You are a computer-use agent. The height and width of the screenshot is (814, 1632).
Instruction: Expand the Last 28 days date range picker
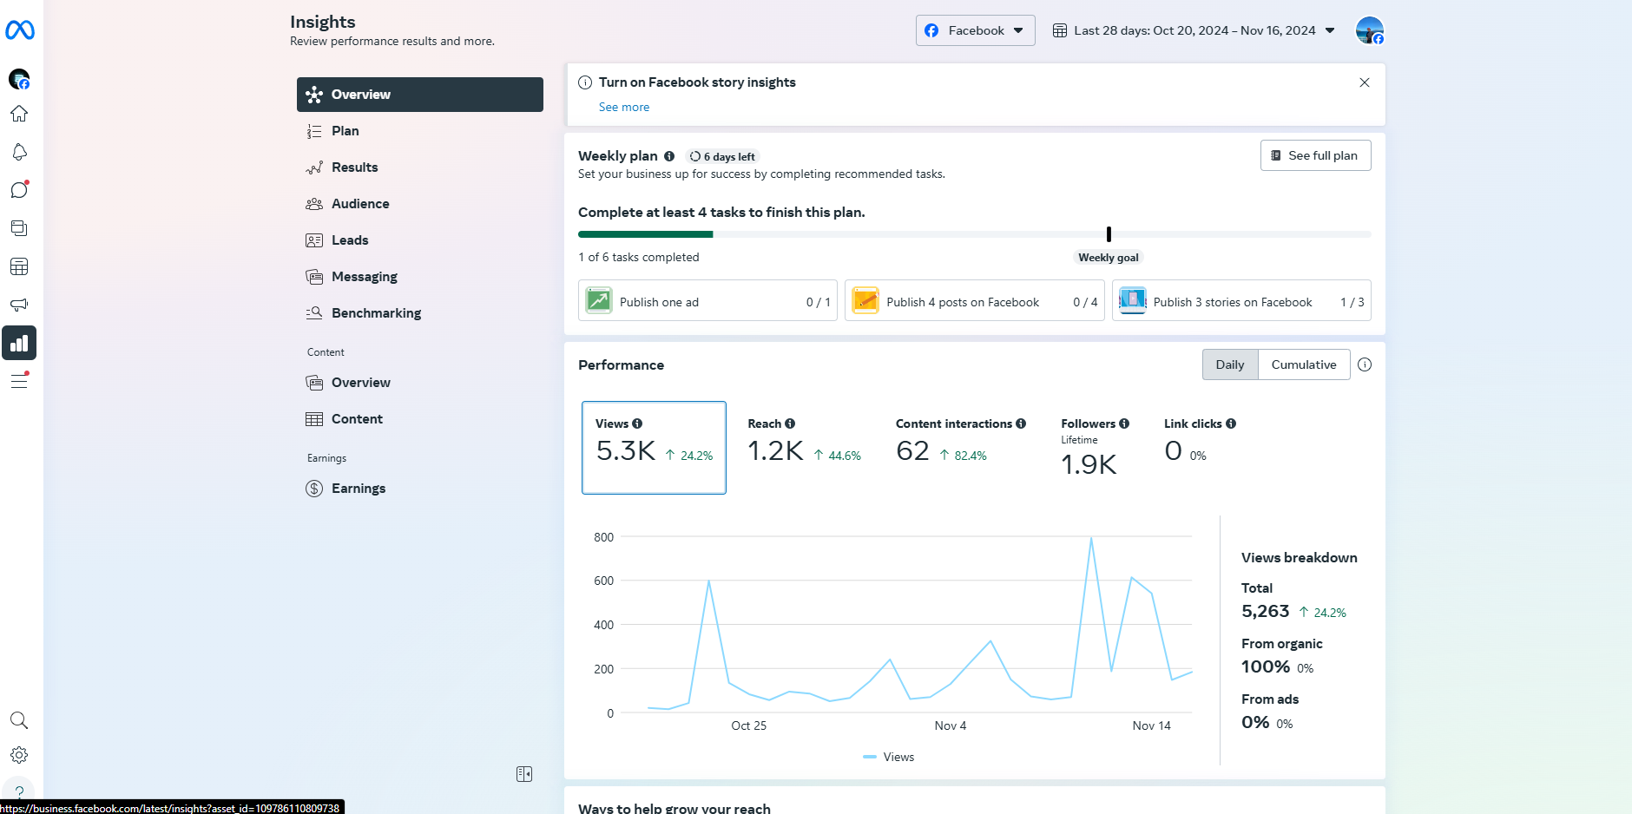click(1194, 30)
